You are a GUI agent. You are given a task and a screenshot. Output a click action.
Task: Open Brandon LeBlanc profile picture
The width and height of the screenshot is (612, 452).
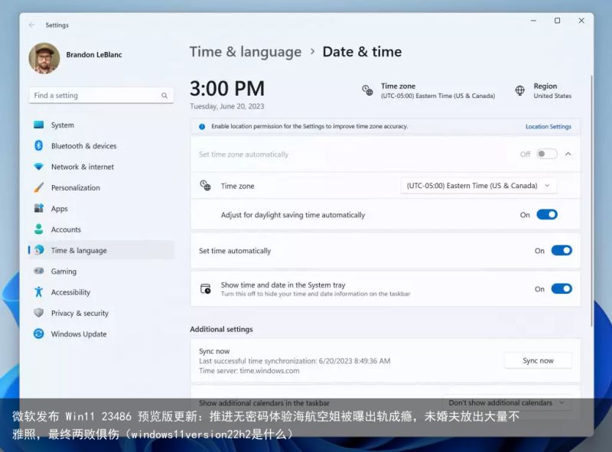[44, 58]
